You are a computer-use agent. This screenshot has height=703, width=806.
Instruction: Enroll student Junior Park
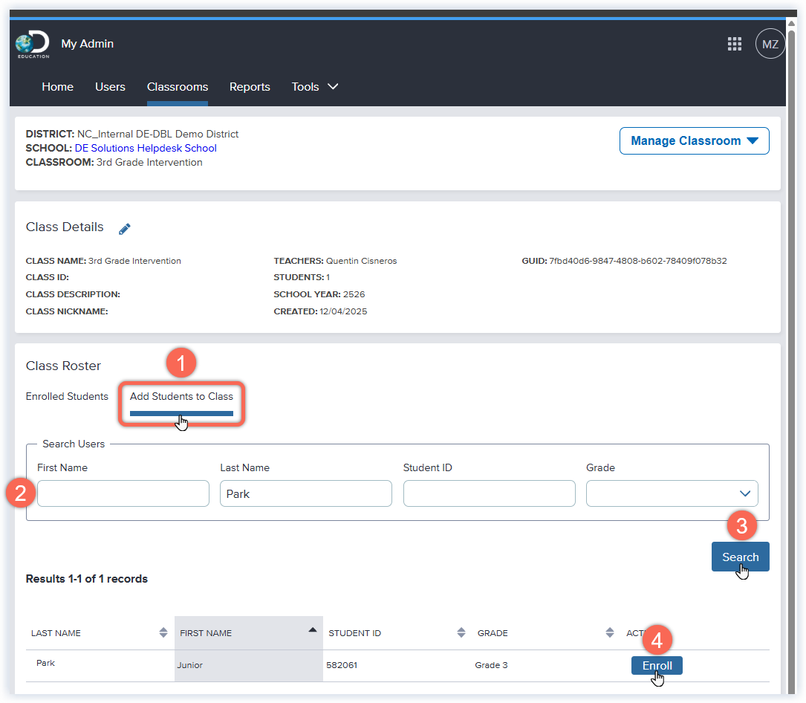657,665
